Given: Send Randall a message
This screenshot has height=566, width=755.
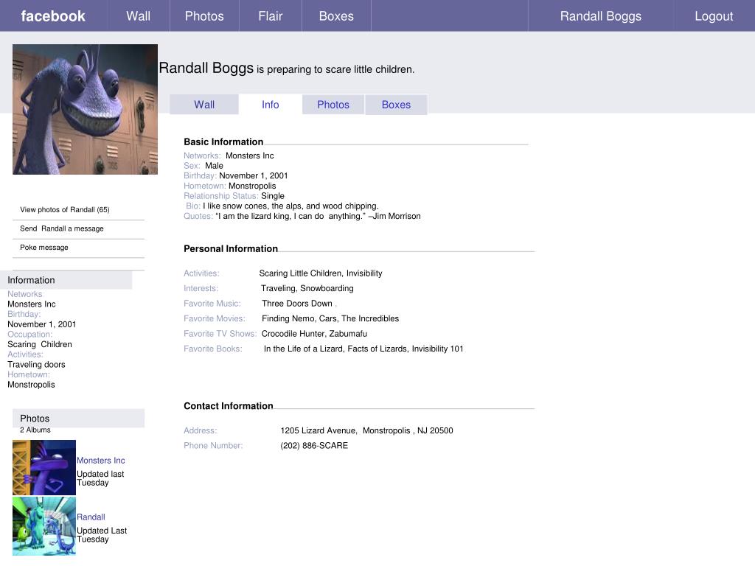Looking at the screenshot, I should (x=62, y=228).
